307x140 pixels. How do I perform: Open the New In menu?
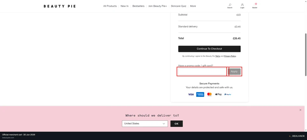click(x=124, y=6)
